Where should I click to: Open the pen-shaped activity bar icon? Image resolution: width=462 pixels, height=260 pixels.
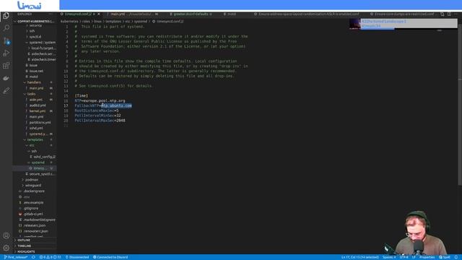pos(6,90)
